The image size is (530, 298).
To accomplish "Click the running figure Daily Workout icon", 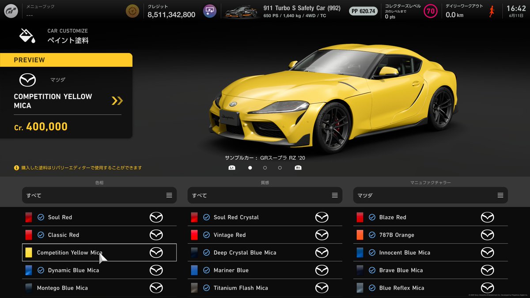I will 492,11.
